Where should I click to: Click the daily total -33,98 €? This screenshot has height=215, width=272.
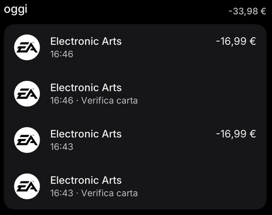(247, 11)
